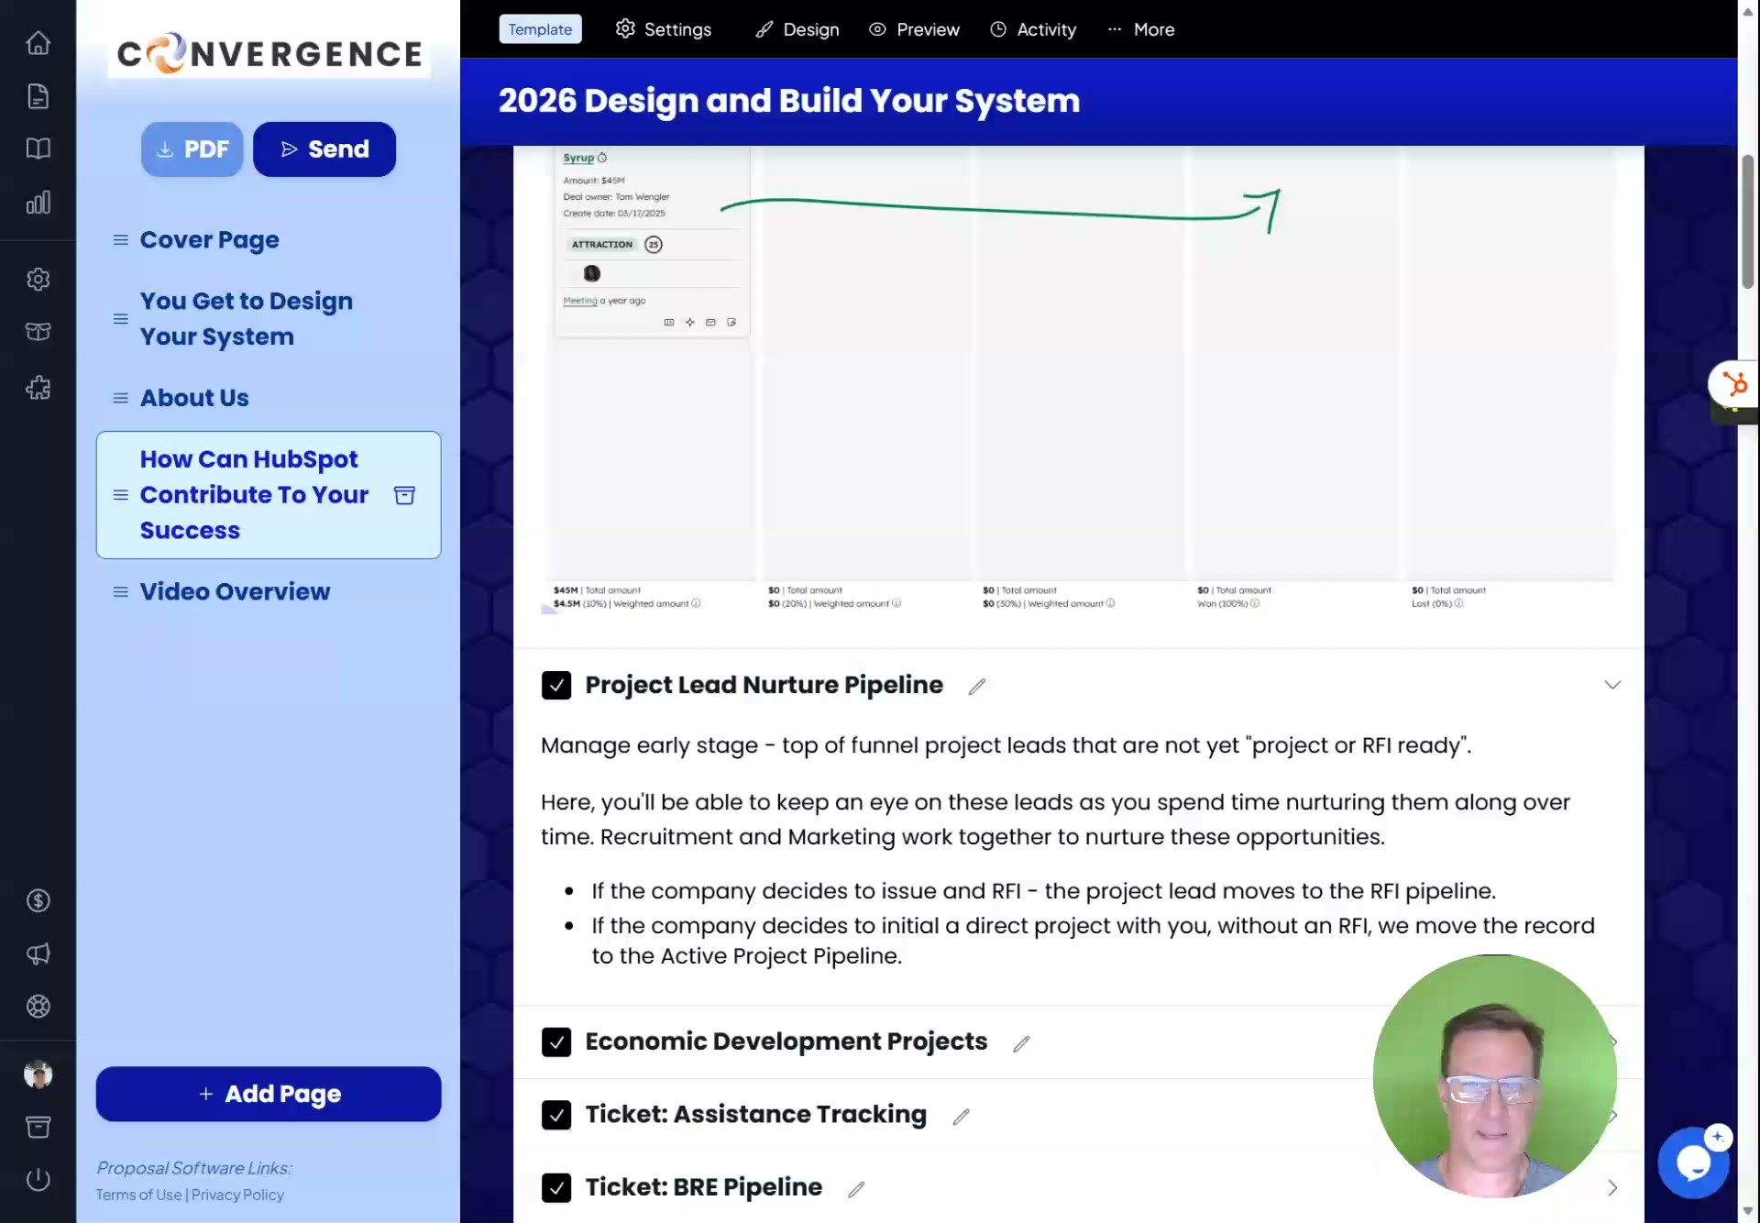The image size is (1760, 1223).
Task: Click the Economic Development Projects heading
Action: [x=786, y=1041]
